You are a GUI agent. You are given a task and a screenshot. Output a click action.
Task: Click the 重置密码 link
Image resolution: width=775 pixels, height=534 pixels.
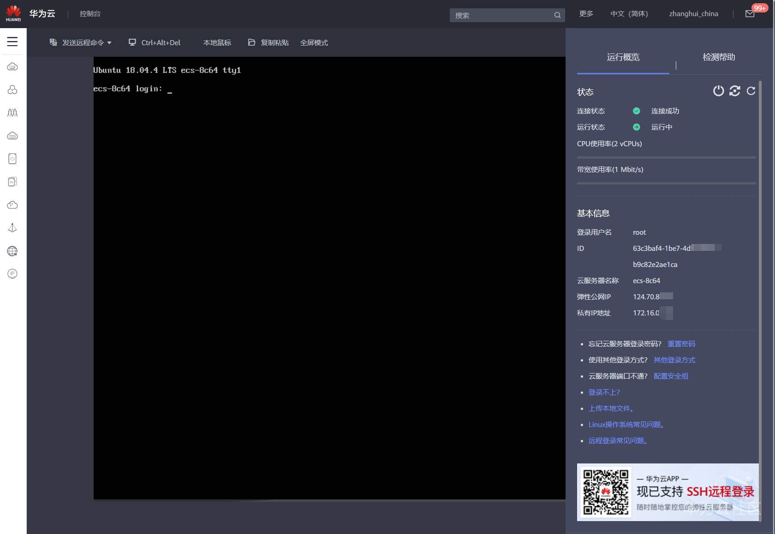[x=681, y=344]
